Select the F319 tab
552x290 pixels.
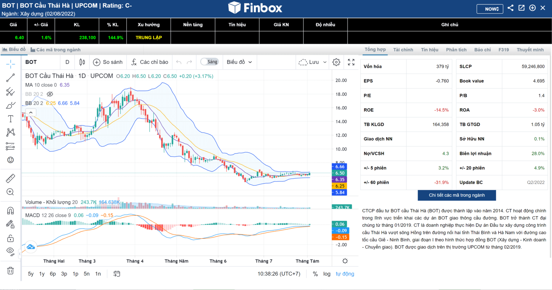(504, 50)
